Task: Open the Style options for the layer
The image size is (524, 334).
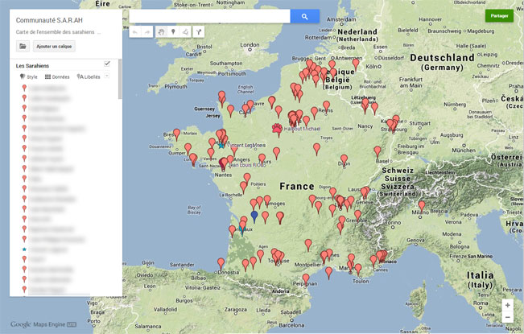Action: 28,76
